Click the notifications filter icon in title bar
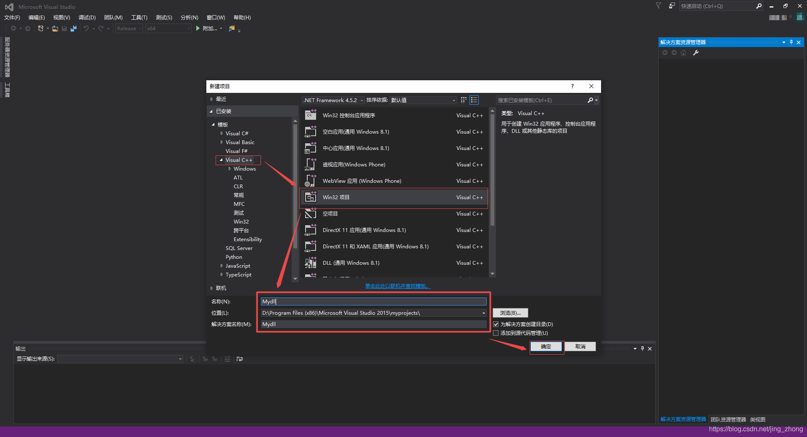The width and height of the screenshot is (807, 437). pos(659,6)
